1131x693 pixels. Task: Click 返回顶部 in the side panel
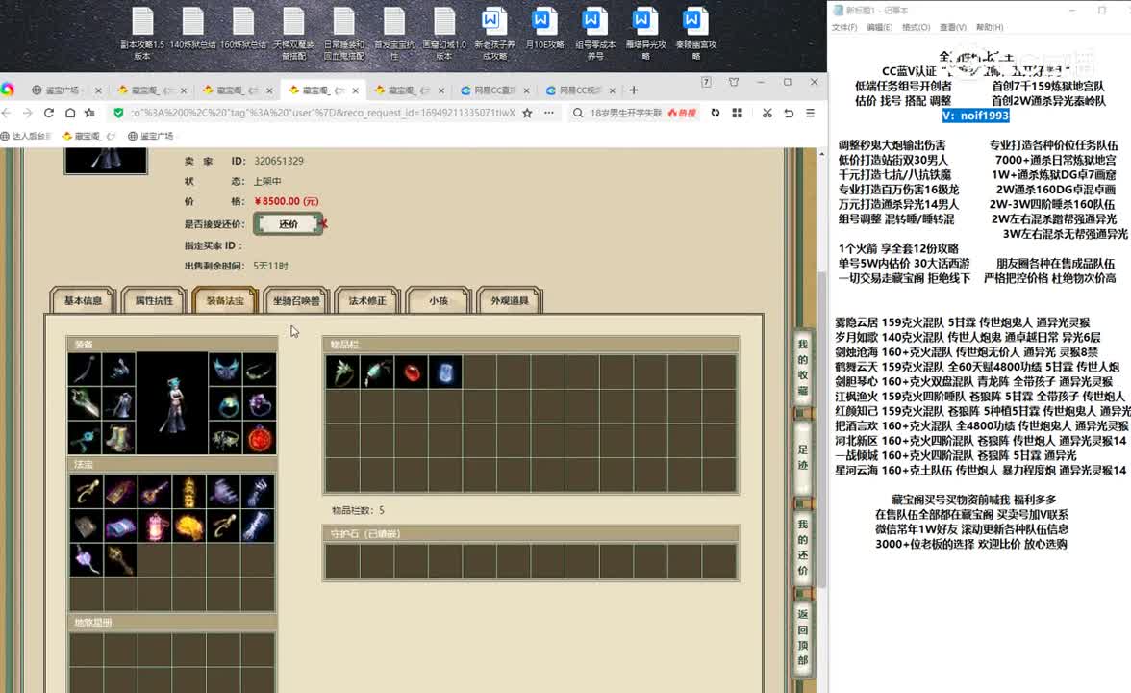[803, 637]
